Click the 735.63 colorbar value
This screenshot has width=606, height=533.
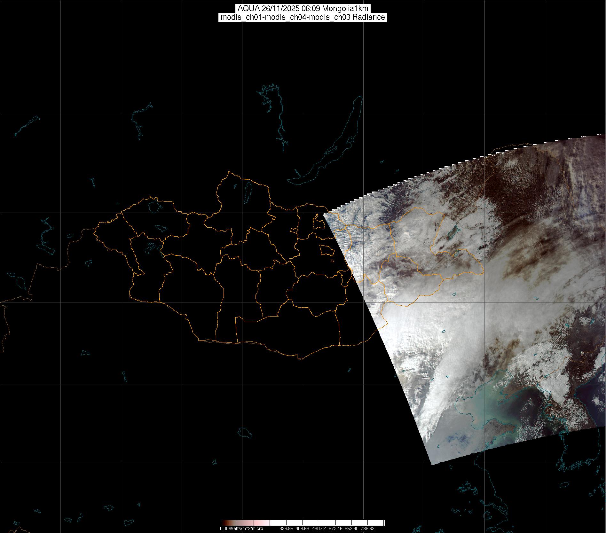367,529
